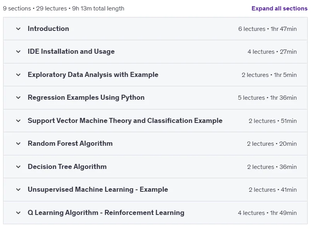Click chevron beside Support Vector Machine Theory section
313x230 pixels.
[18, 121]
